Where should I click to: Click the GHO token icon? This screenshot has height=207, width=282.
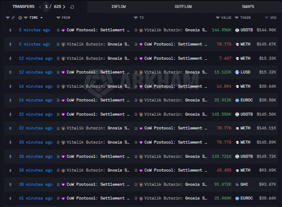click(237, 184)
